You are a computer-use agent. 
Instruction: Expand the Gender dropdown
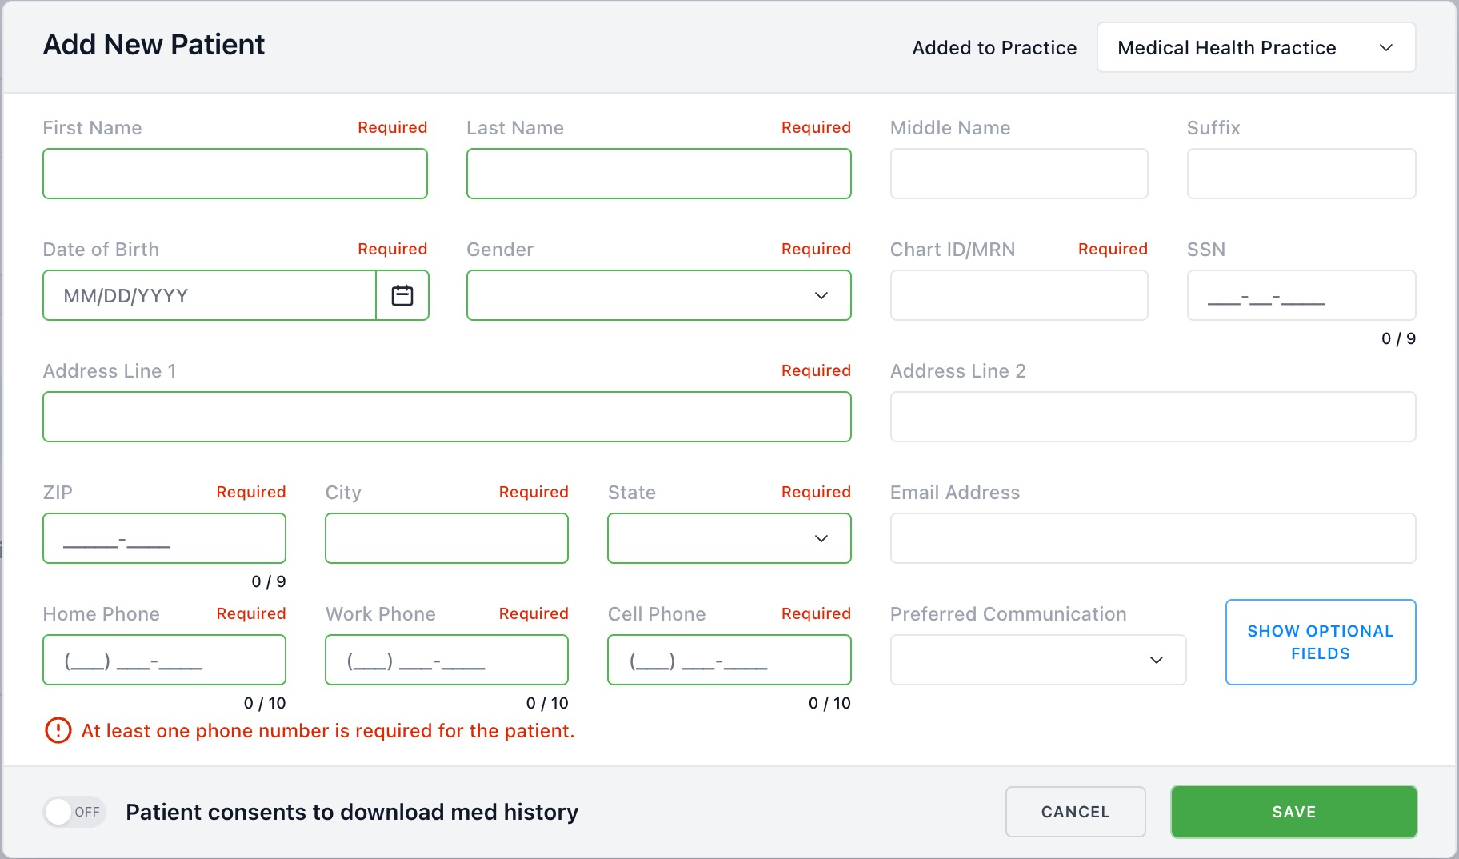tap(658, 295)
